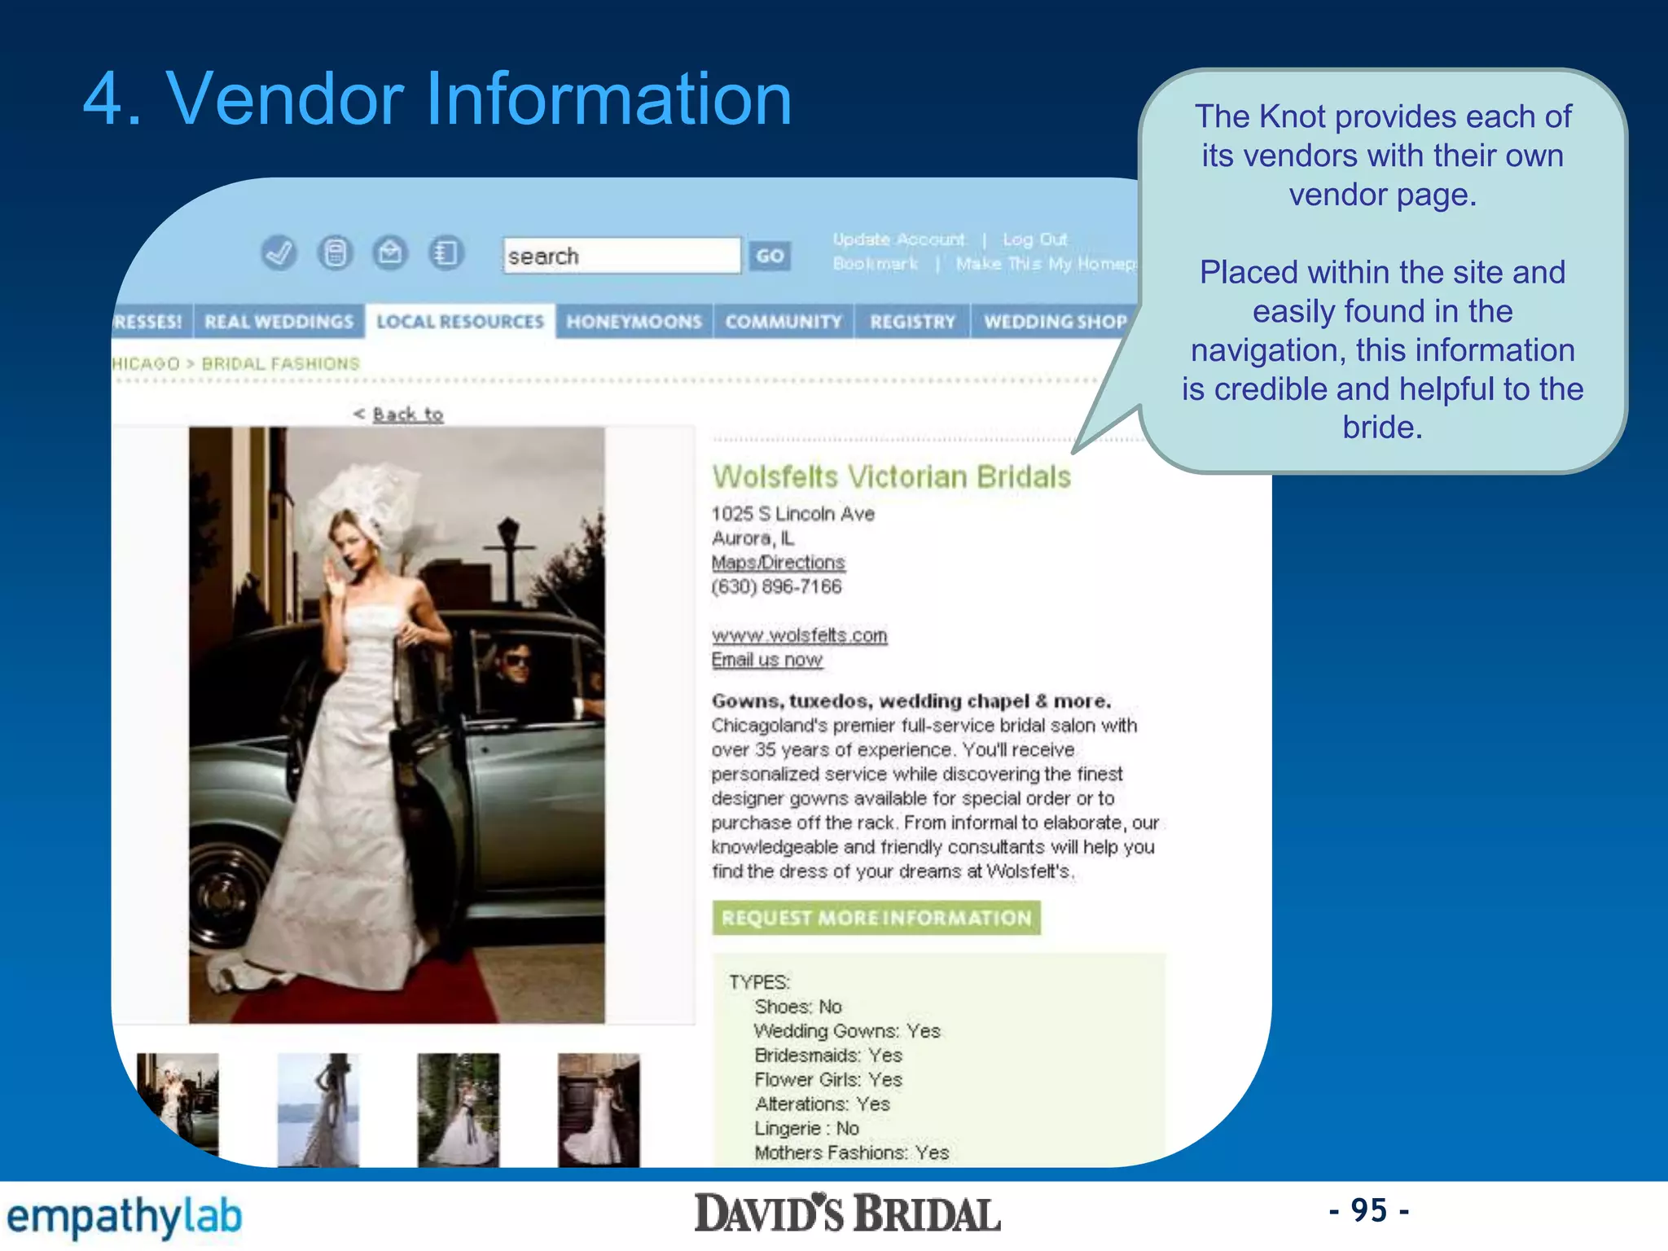
Task: Click the empathylab logo
Action: (125, 1217)
